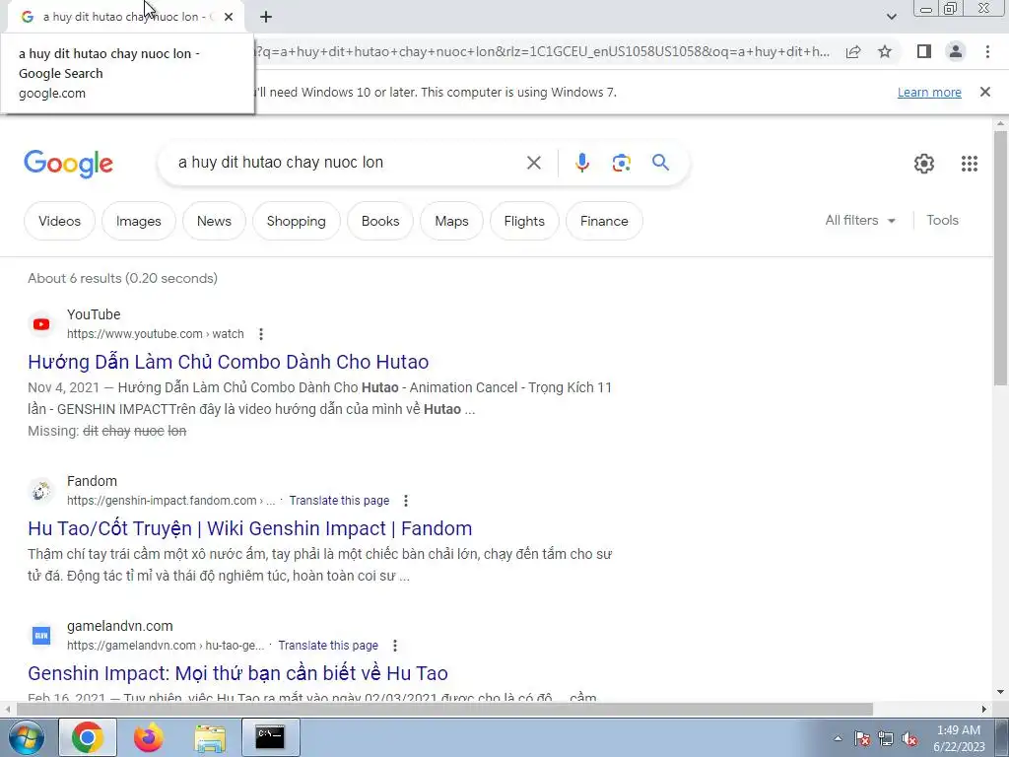Image resolution: width=1009 pixels, height=757 pixels.
Task: Open the Windows Start menu
Action: point(25,738)
